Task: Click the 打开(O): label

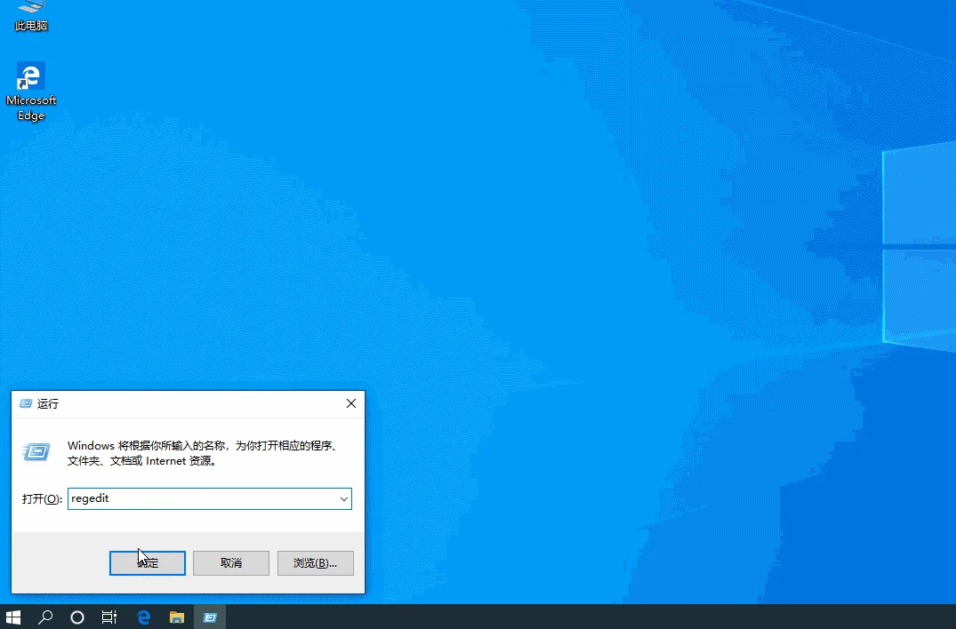Action: (42, 498)
